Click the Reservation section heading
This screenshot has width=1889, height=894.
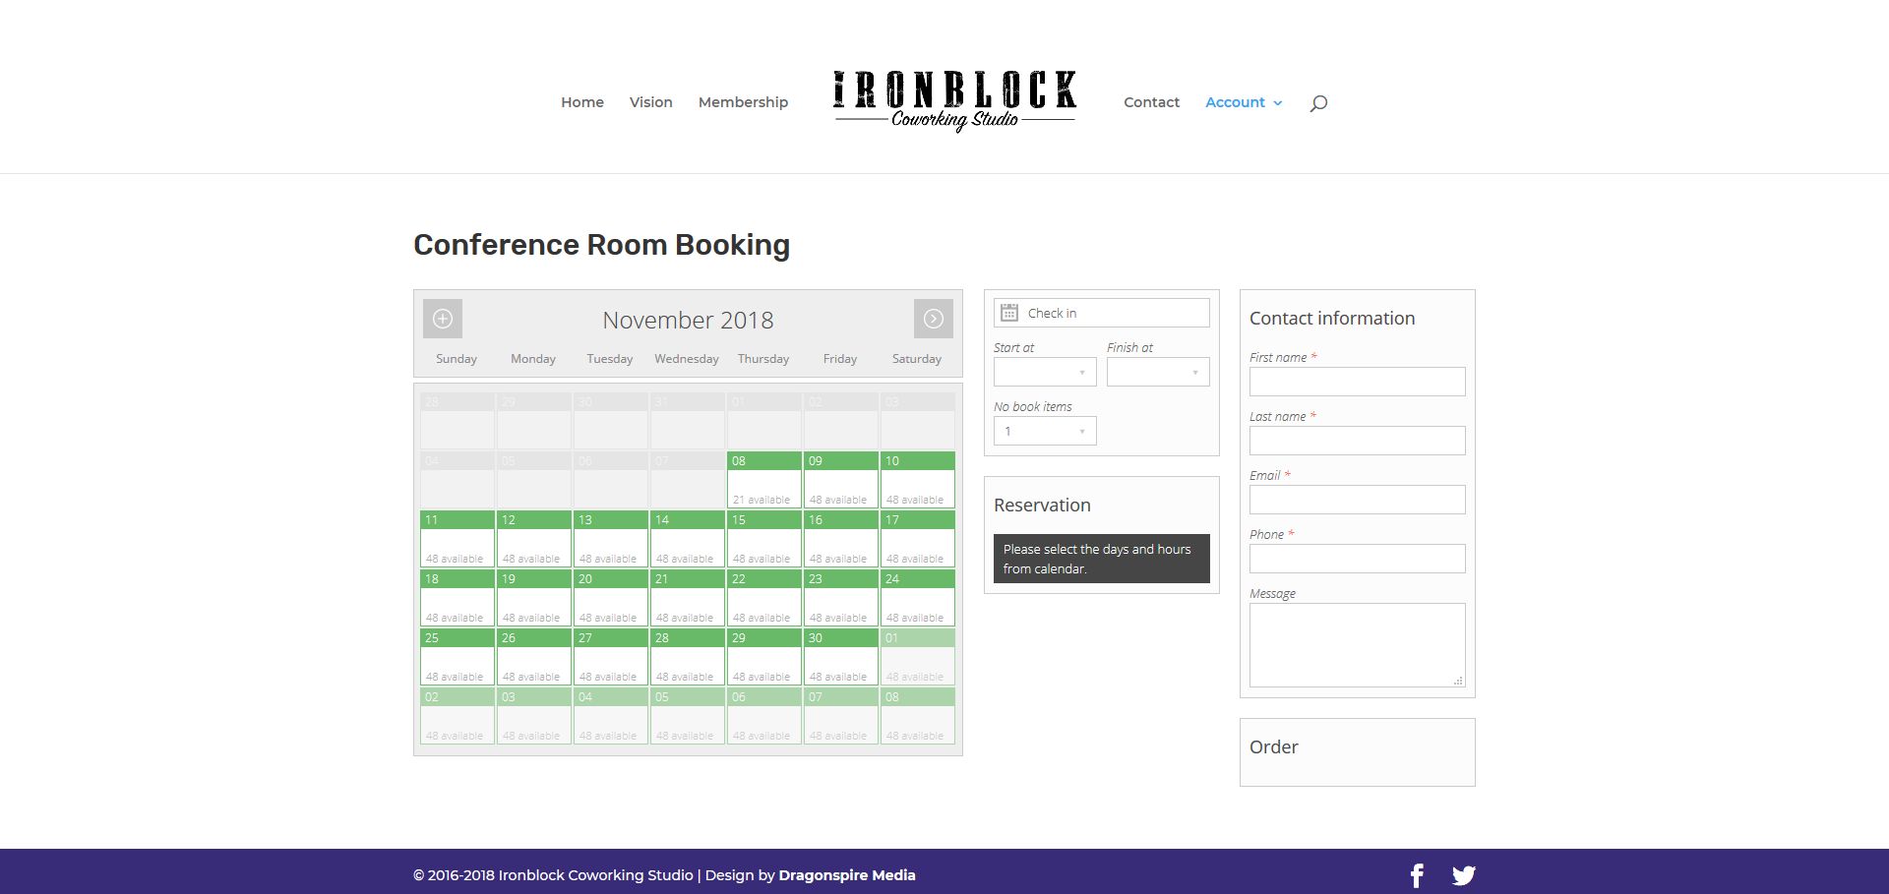pos(1042,506)
